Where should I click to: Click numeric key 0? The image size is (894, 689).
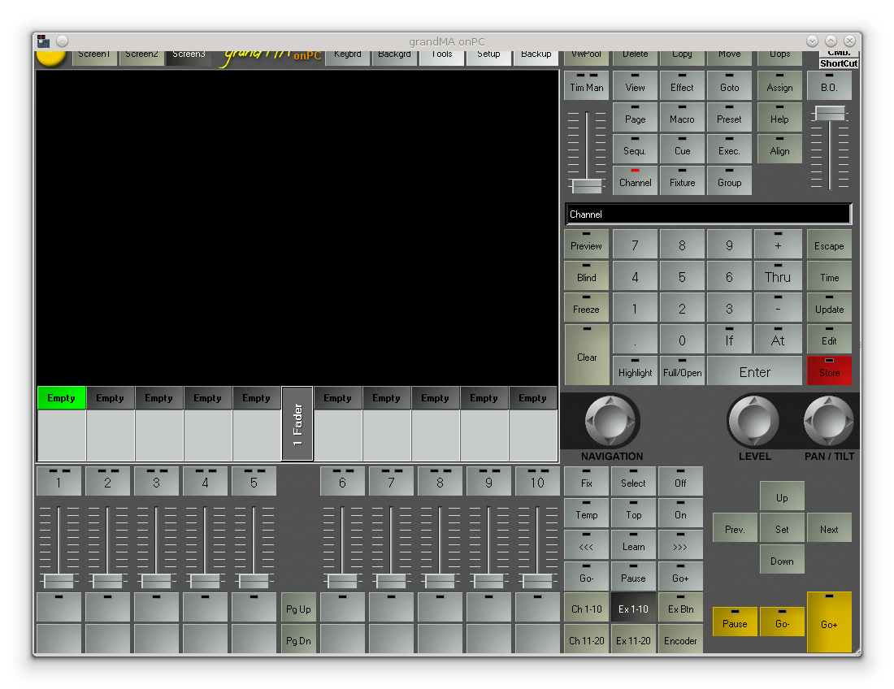pos(682,339)
